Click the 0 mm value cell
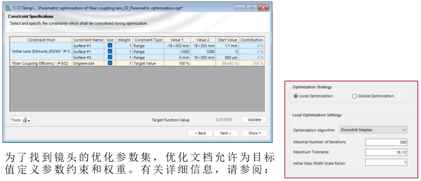 [177, 57]
